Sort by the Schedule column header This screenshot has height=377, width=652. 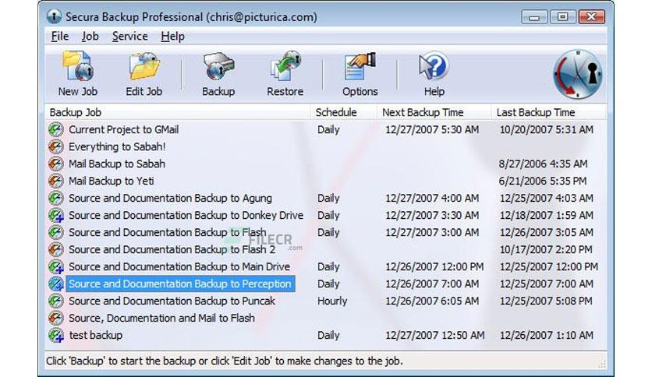tap(343, 112)
